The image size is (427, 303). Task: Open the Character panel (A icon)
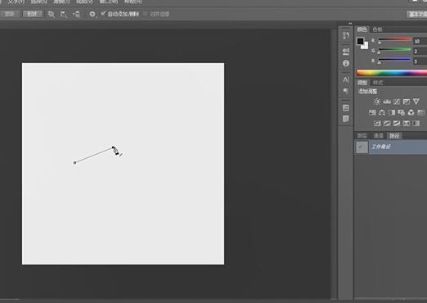point(346,79)
